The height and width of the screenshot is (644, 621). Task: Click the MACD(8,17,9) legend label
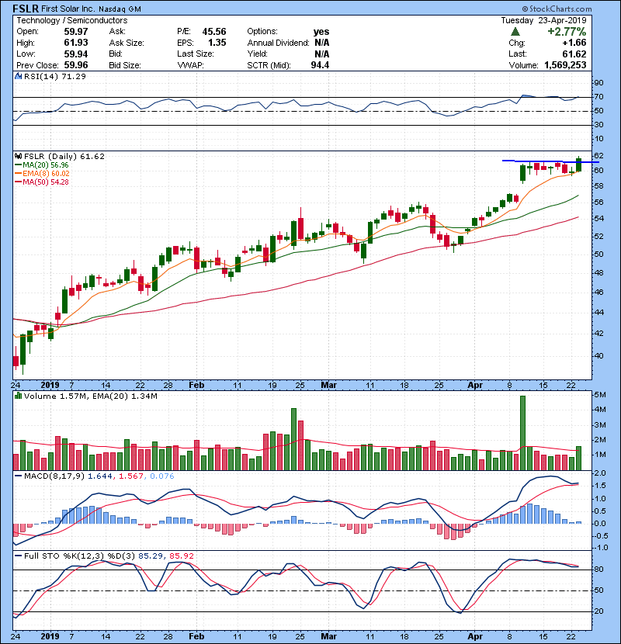54,476
